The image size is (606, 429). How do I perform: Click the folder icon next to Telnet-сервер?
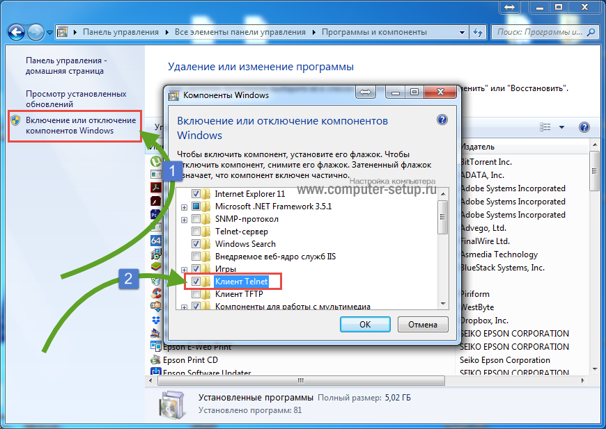(205, 232)
